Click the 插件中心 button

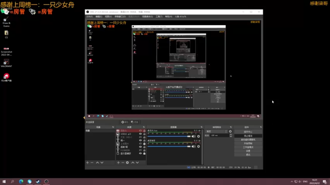pyautogui.click(x=248, y=132)
